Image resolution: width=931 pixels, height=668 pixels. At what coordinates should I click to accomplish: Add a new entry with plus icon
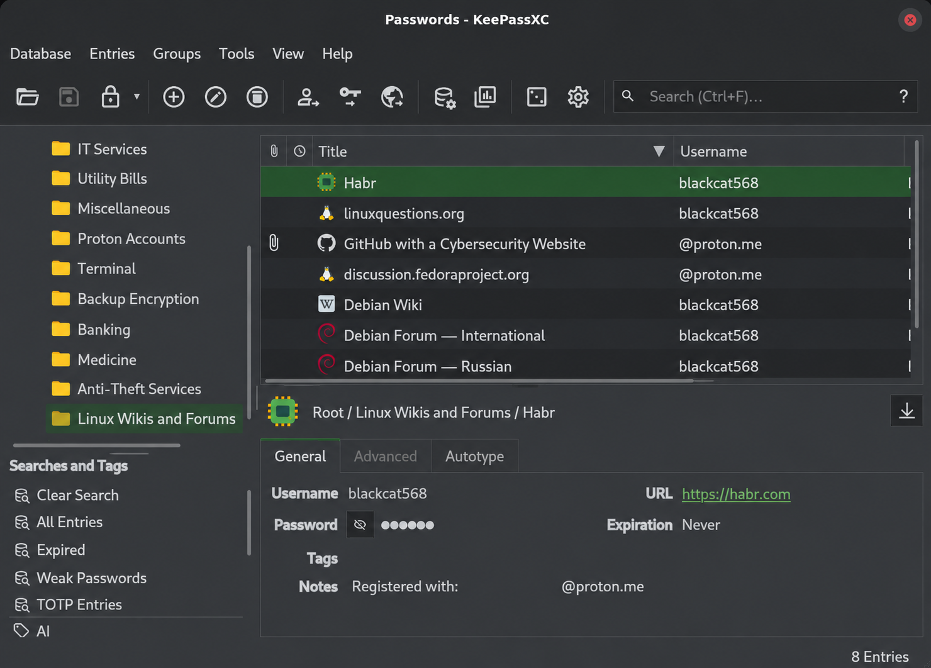click(x=174, y=97)
